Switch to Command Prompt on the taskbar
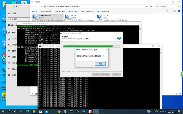Image resolution: width=183 pixels, height=114 pixels. [71, 112]
